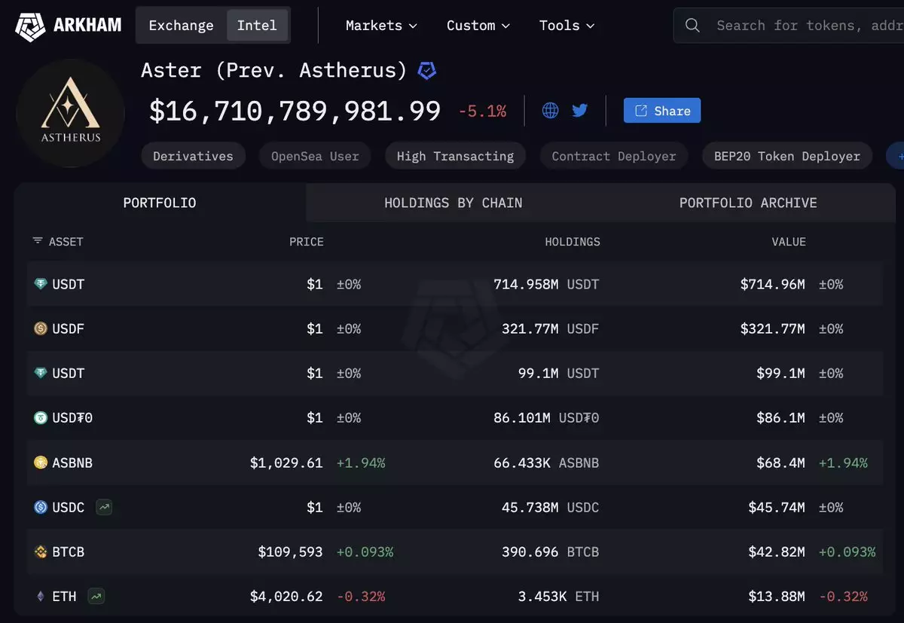Click the BTCB token icon

coord(41,552)
